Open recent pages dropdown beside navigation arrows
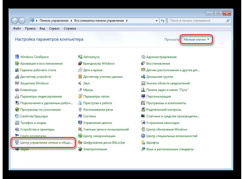Image resolution: width=242 pixels, height=179 pixels. point(27,21)
